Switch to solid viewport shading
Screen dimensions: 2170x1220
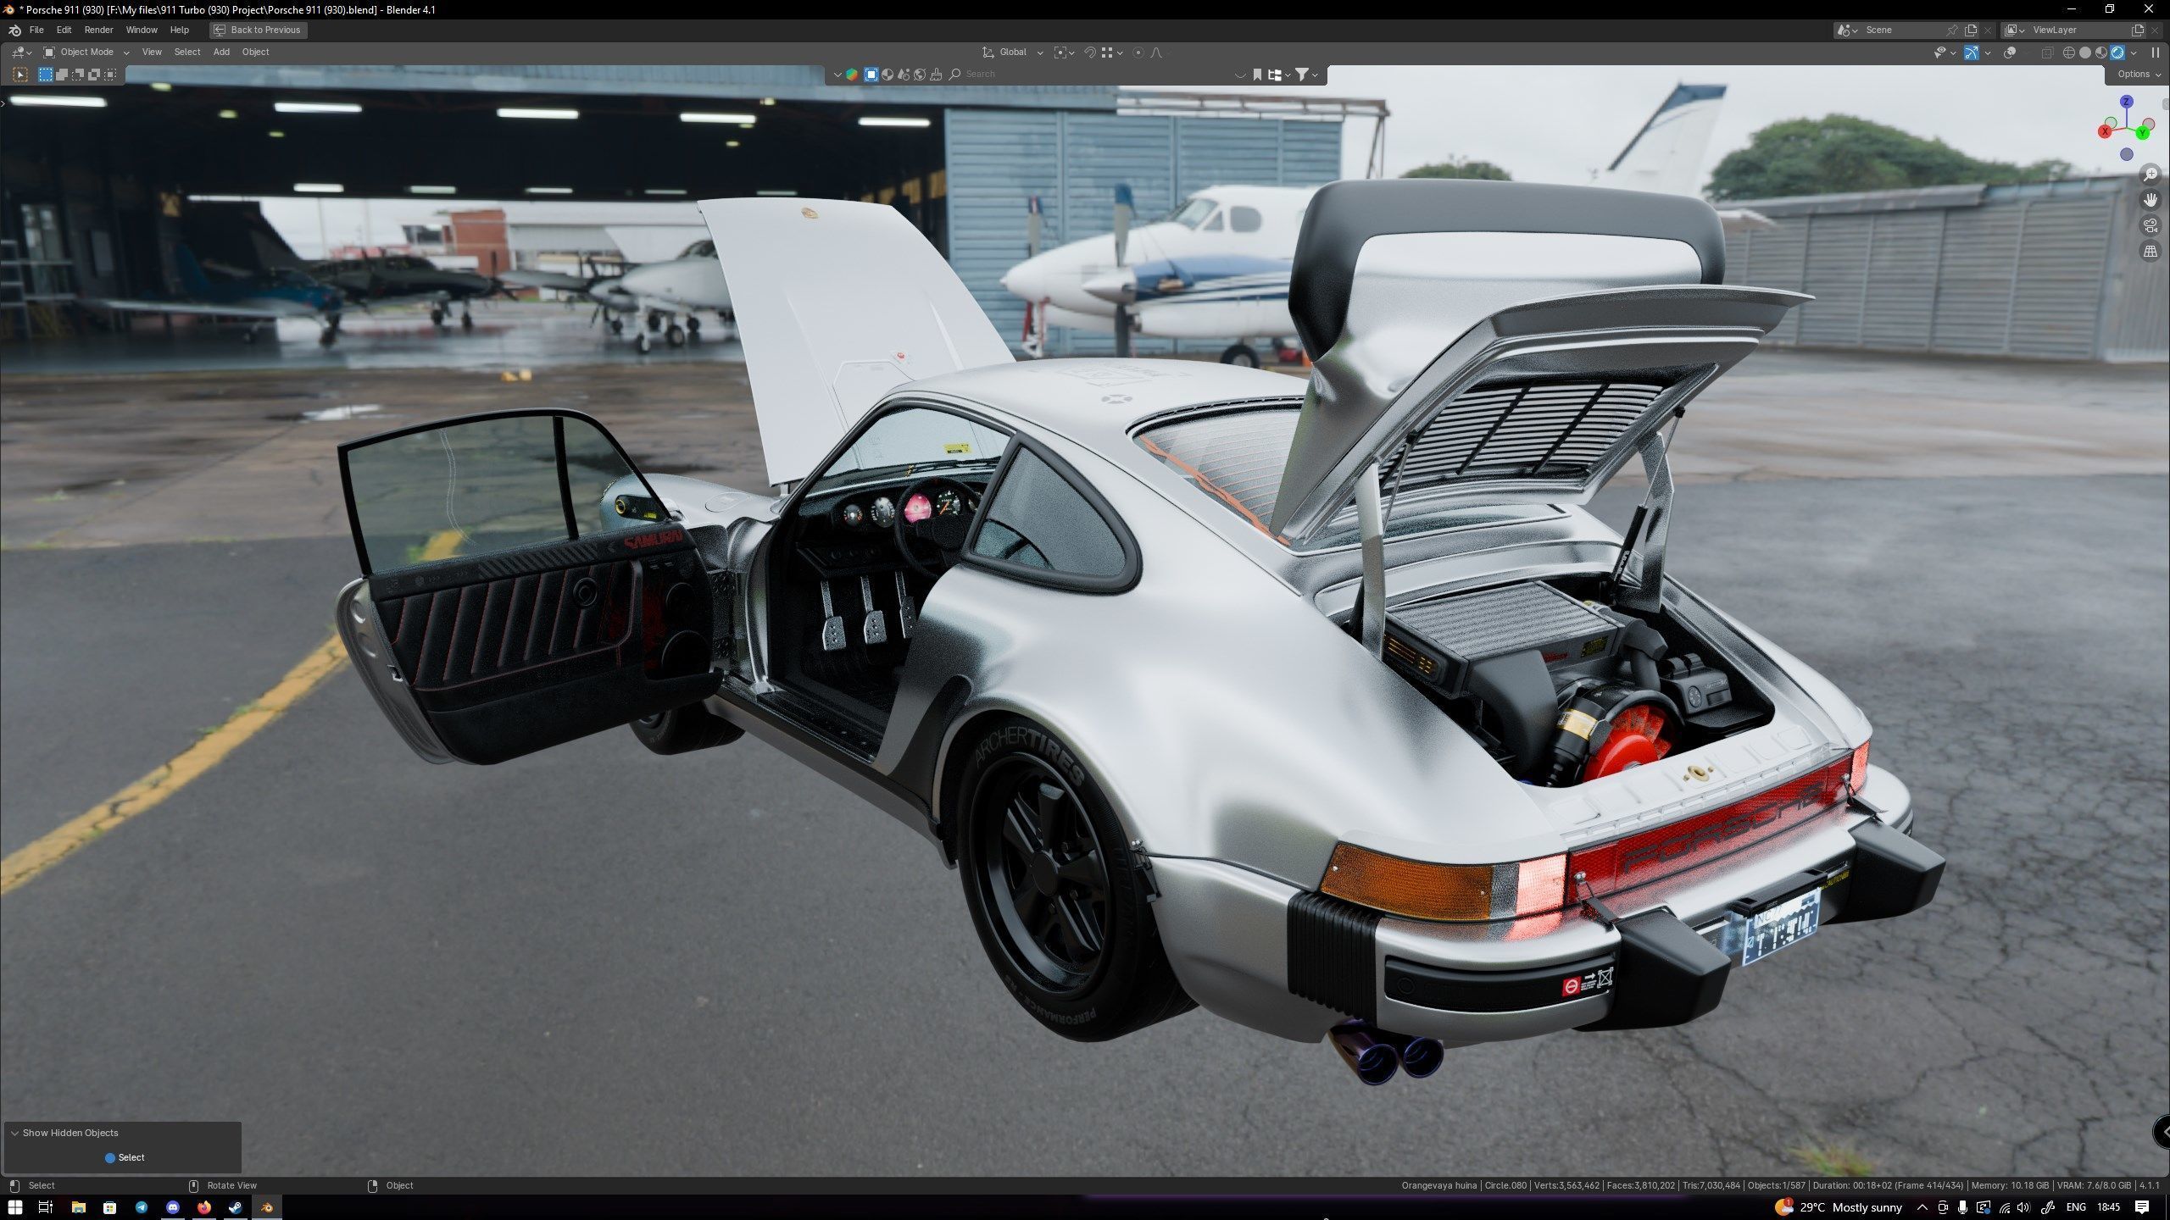coord(2085,53)
